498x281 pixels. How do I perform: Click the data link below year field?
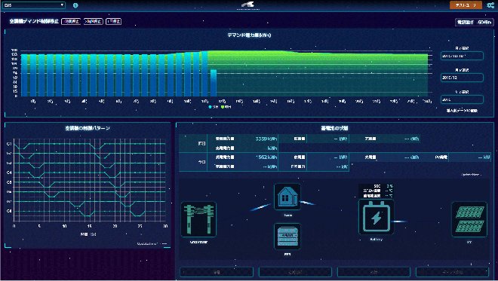click(462, 111)
